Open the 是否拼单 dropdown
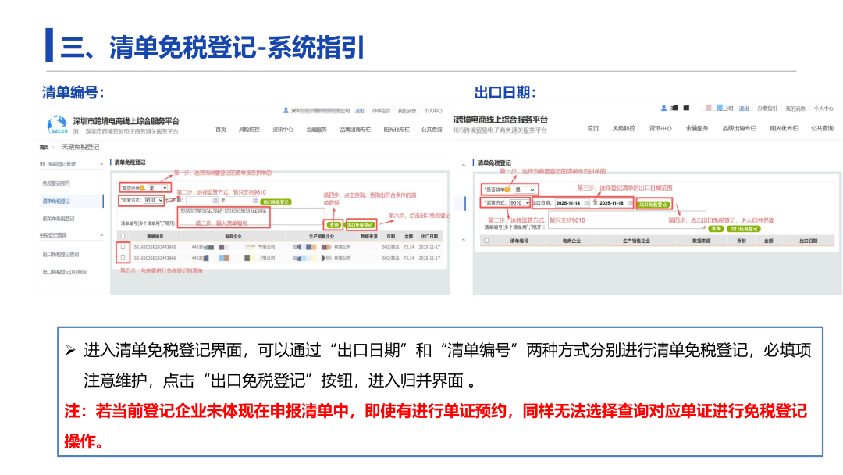Viewport: 843px width, 475px height. point(158,186)
